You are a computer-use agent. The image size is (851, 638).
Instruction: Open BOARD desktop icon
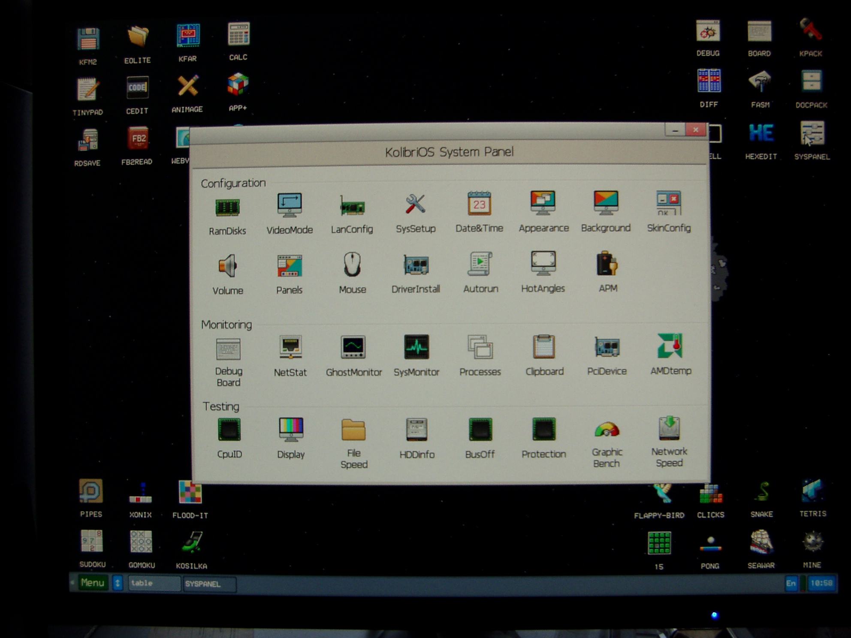pos(759,31)
